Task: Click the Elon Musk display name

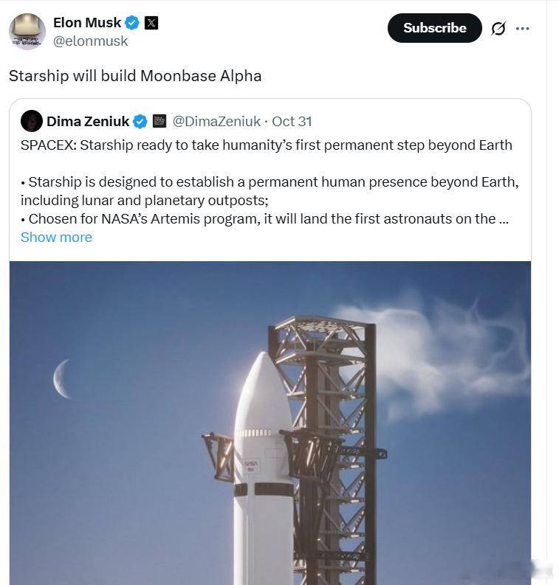Action: point(86,23)
